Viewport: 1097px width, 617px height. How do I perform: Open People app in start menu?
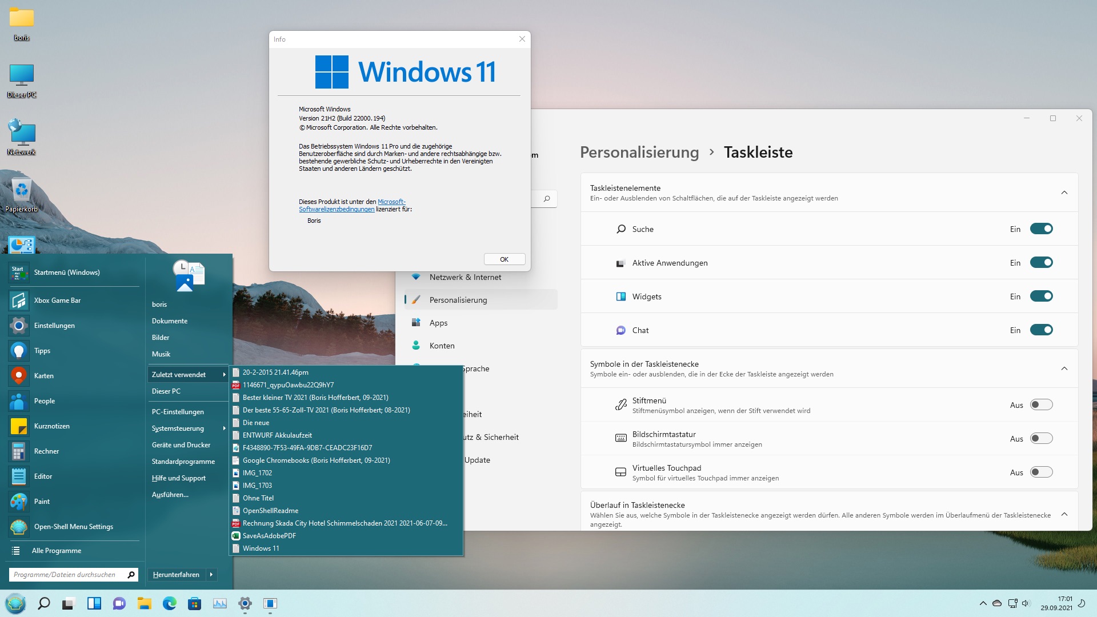tap(74, 401)
